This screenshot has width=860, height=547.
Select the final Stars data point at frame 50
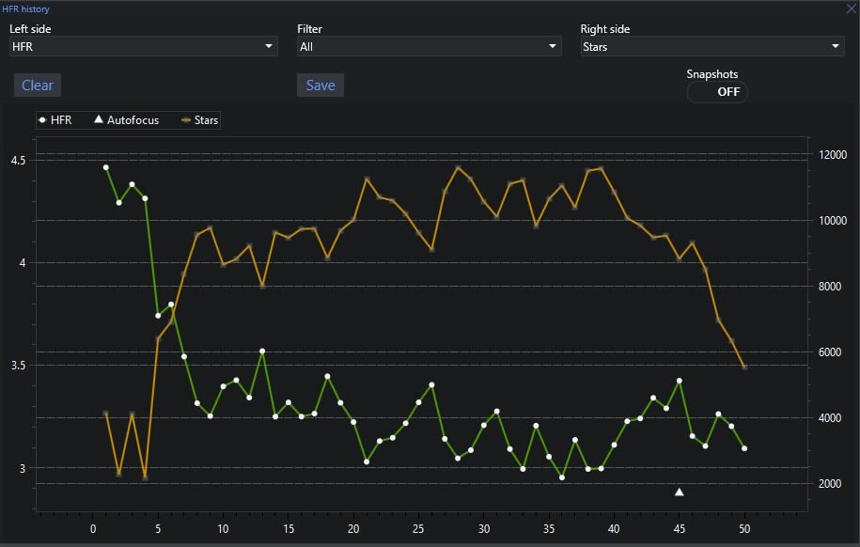[x=744, y=367]
